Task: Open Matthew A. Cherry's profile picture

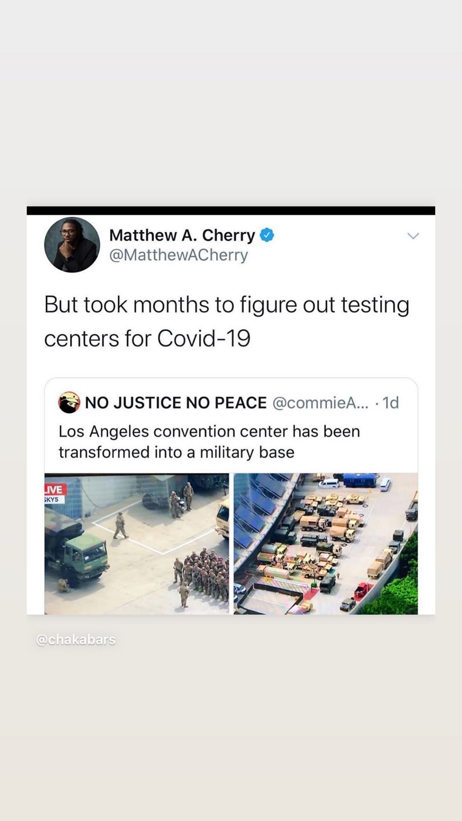Action: pos(72,245)
